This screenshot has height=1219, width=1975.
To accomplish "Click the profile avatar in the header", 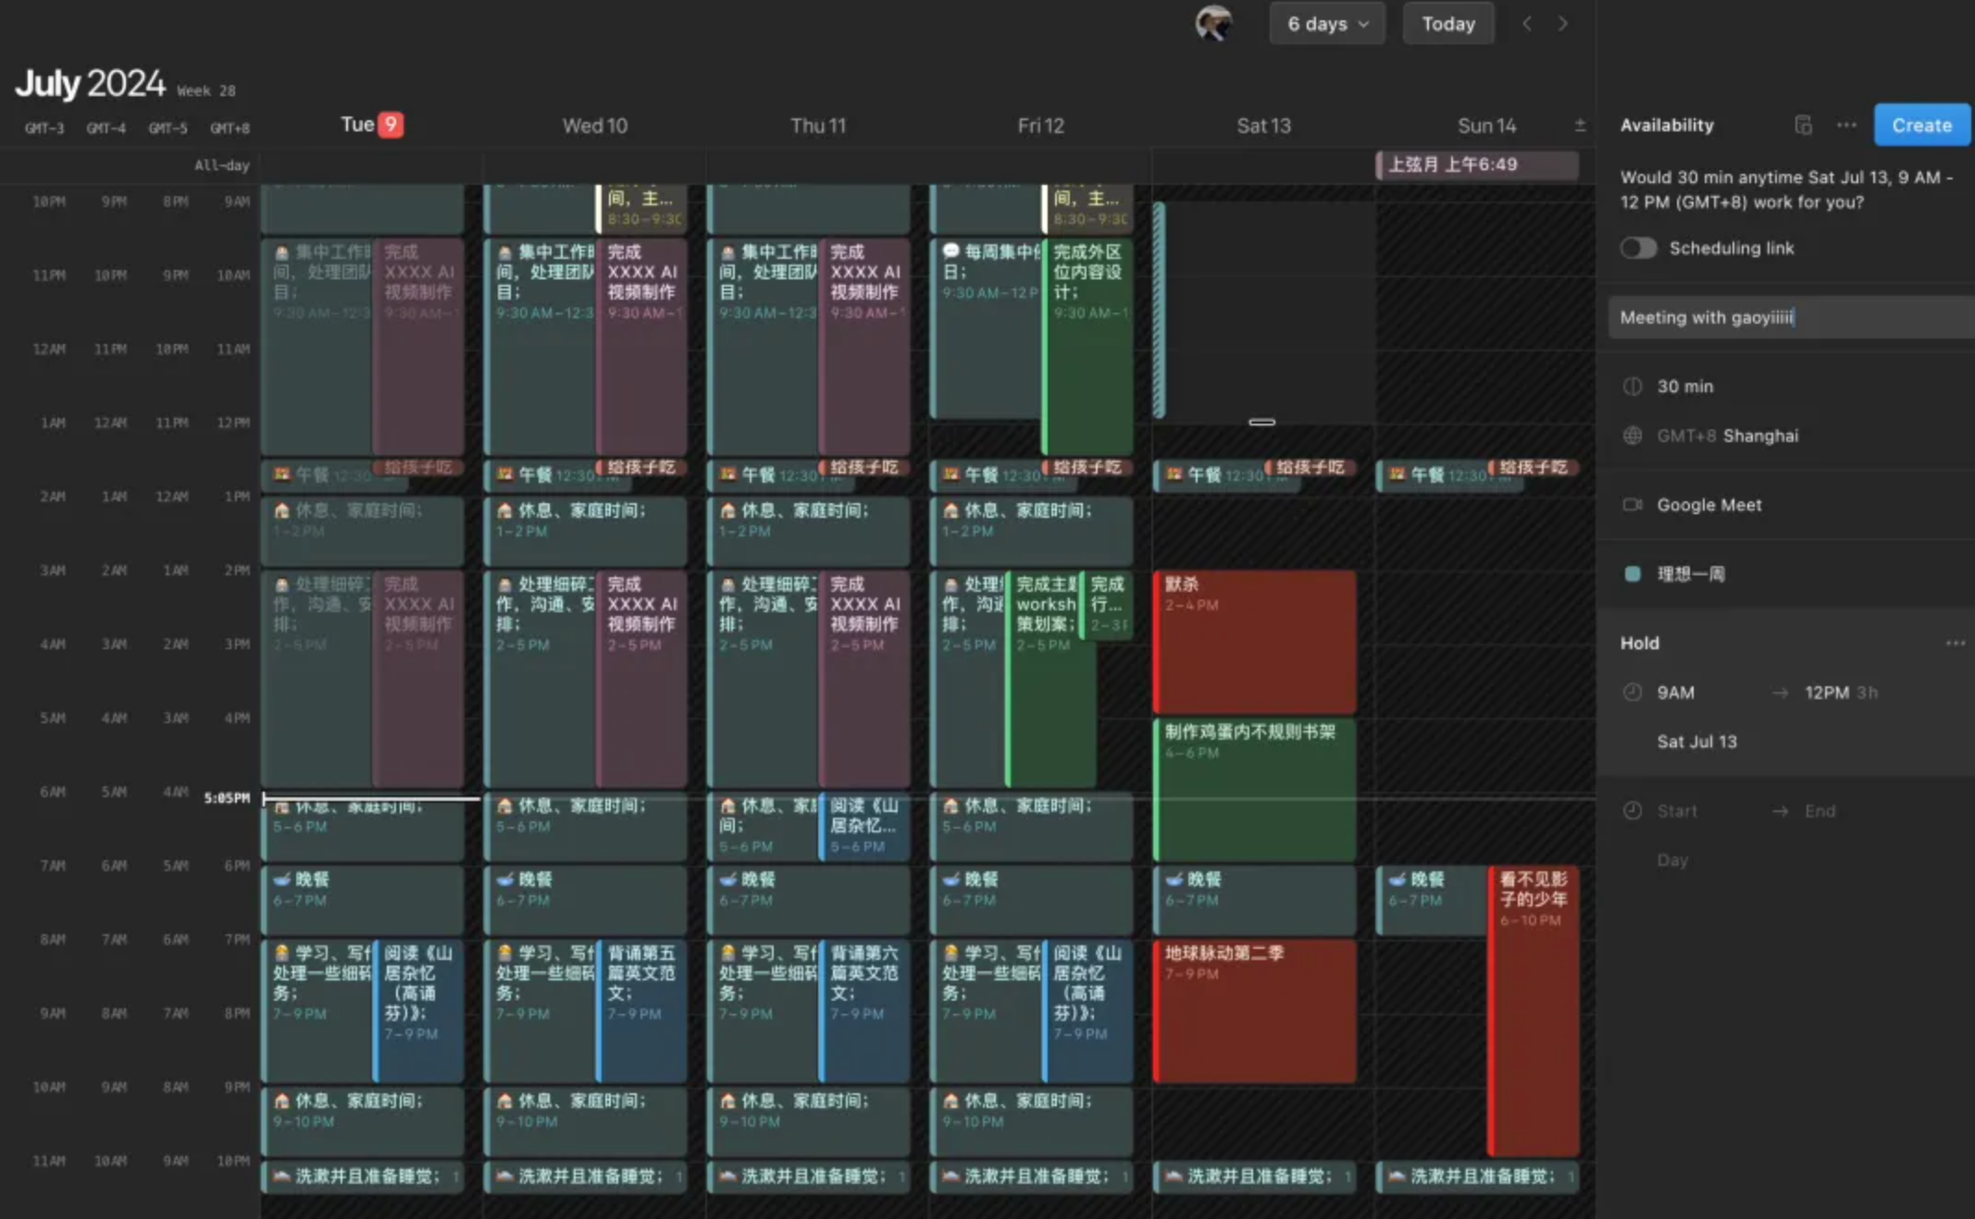I will (x=1213, y=23).
